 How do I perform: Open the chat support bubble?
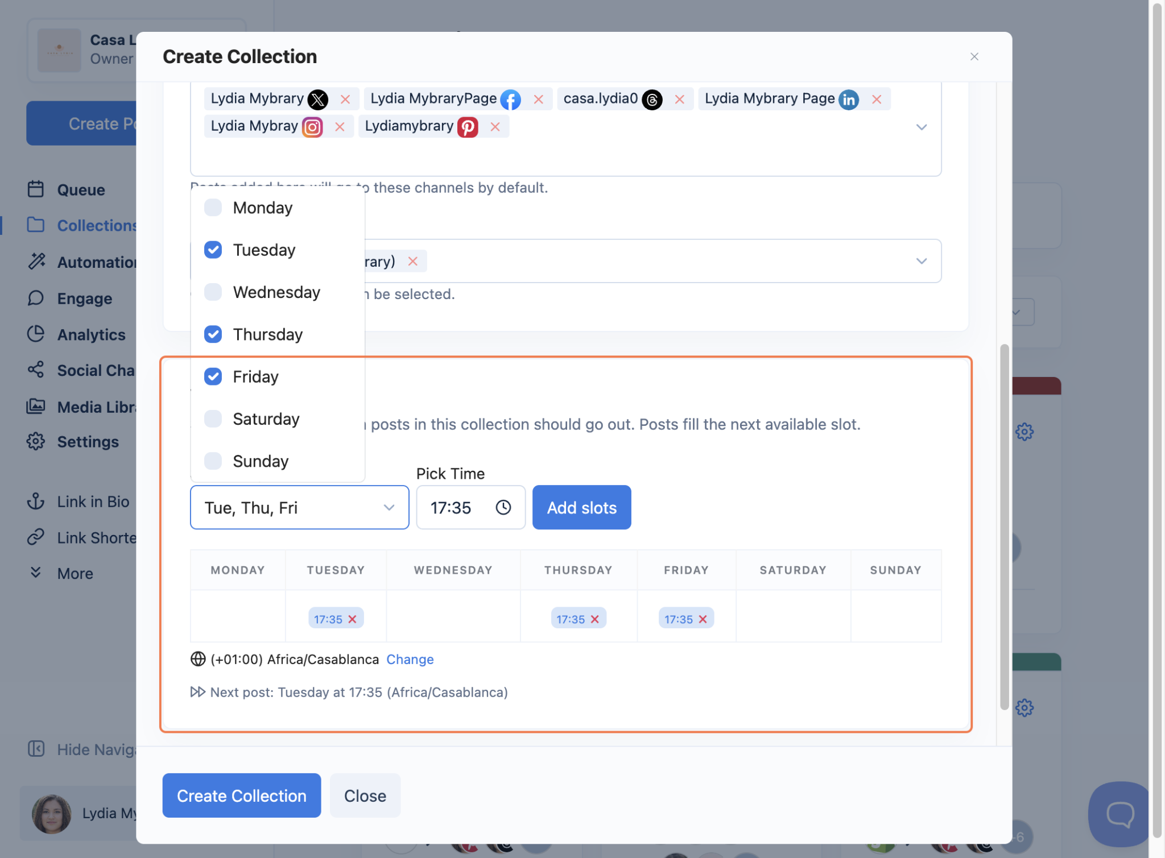coord(1119,814)
